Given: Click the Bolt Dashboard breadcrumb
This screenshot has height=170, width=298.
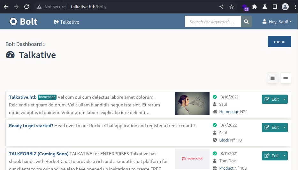Looking at the screenshot, I should (24, 44).
